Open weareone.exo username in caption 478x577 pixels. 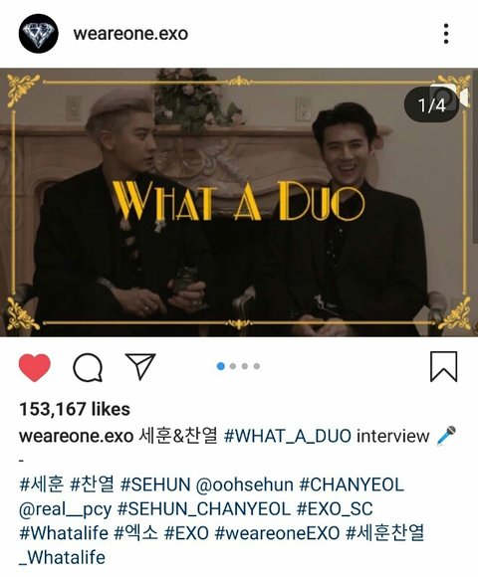(76, 437)
